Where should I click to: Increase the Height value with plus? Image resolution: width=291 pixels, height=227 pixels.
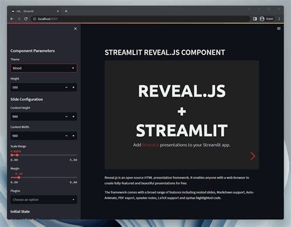point(73,87)
